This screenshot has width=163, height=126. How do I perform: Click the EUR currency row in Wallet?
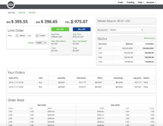click(126, 53)
